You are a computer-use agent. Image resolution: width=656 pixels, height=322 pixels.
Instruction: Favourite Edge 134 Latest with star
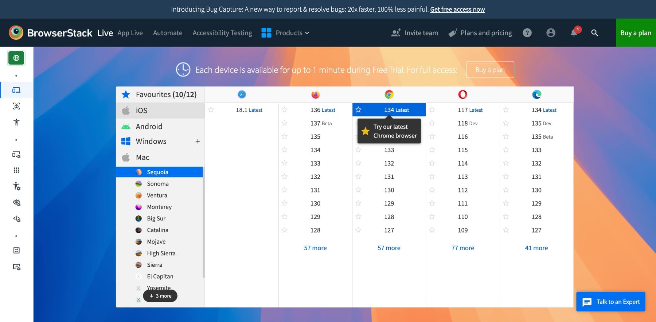[x=506, y=110]
